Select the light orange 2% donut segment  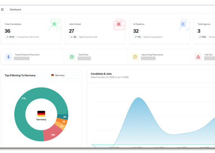pos(61,126)
